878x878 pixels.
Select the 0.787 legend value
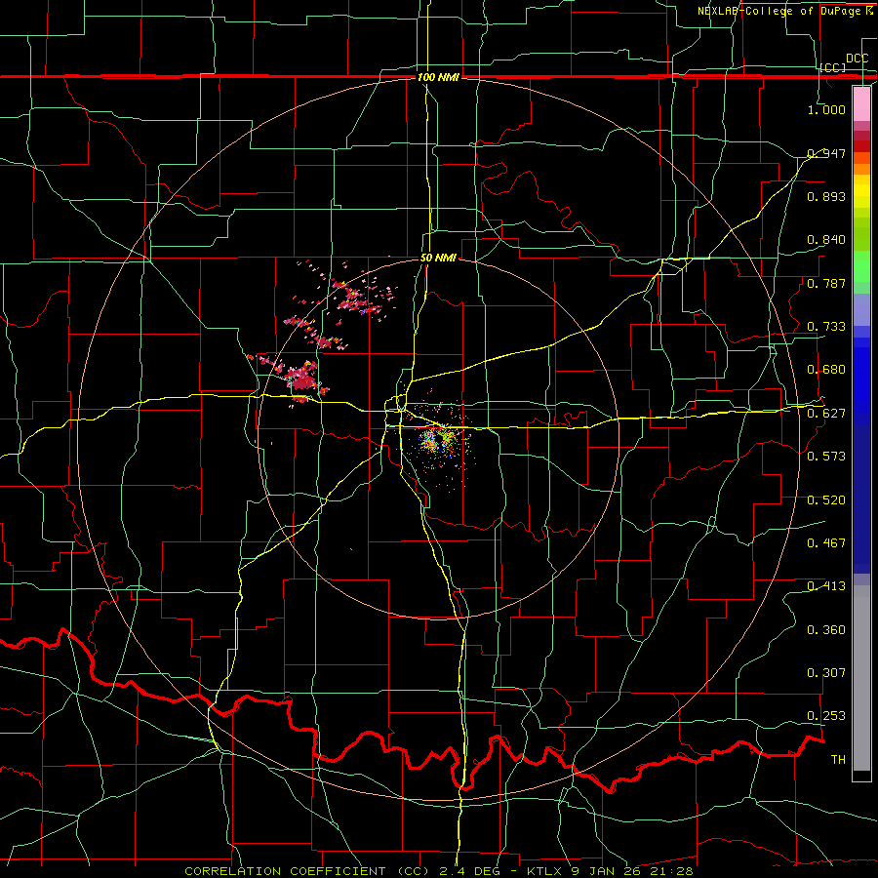[826, 283]
